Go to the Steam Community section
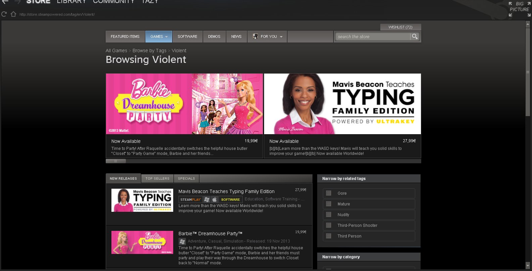This screenshot has width=532, height=271. (114, 1)
